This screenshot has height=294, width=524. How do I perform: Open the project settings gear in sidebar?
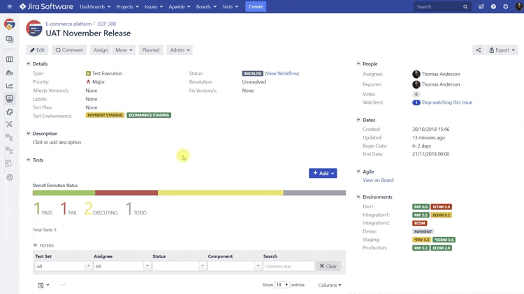[x=9, y=177]
